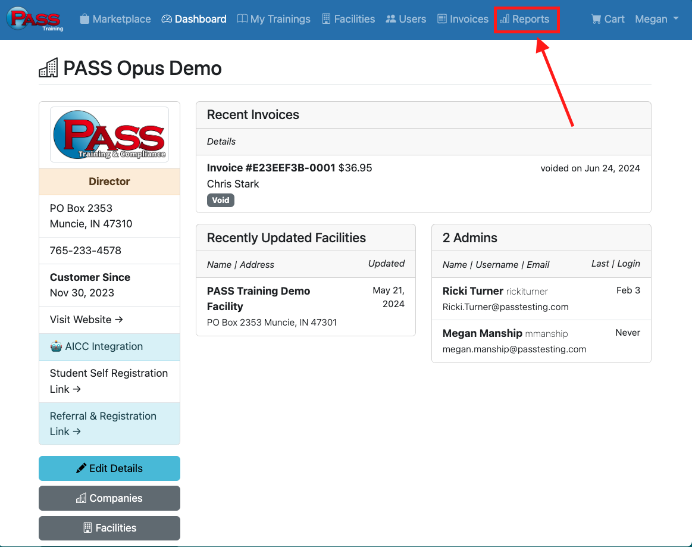Click the pencil icon on Edit Details
692x547 pixels.
81,468
